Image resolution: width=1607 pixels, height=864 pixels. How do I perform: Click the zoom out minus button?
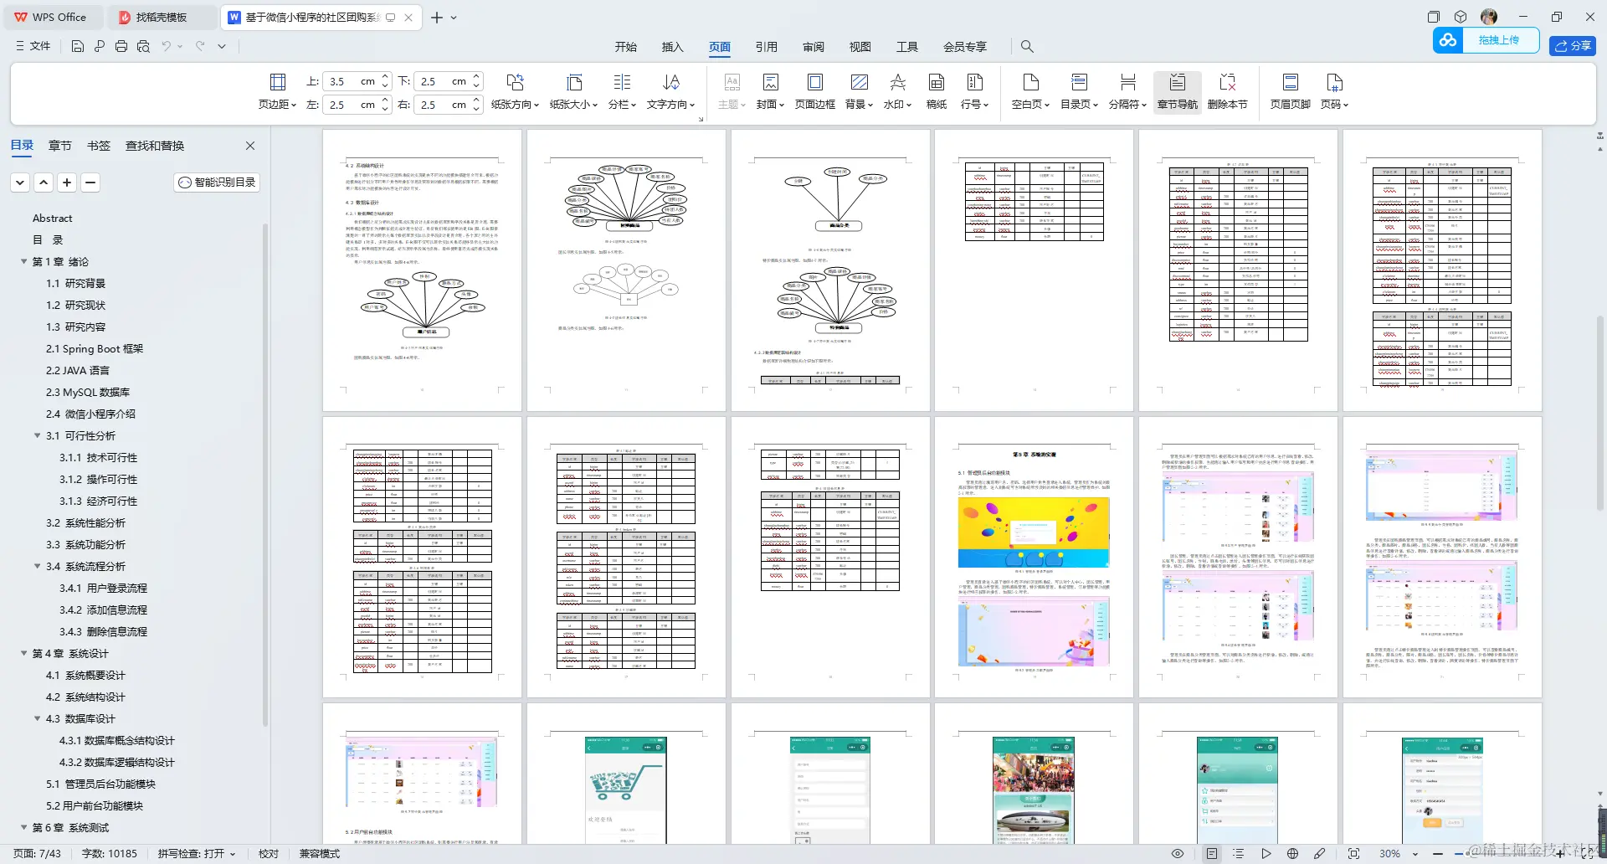point(1438,854)
